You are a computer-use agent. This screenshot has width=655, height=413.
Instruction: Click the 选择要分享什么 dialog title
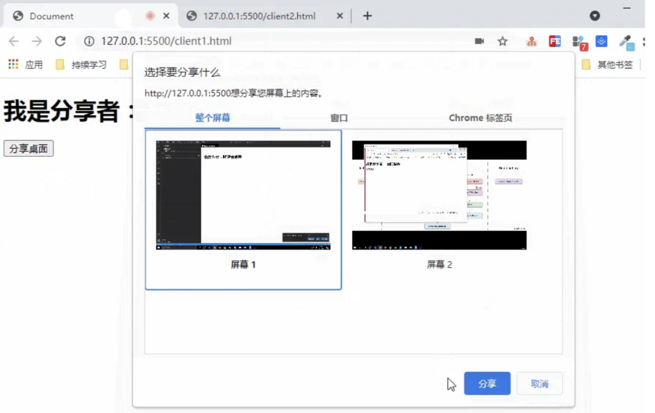[182, 72]
